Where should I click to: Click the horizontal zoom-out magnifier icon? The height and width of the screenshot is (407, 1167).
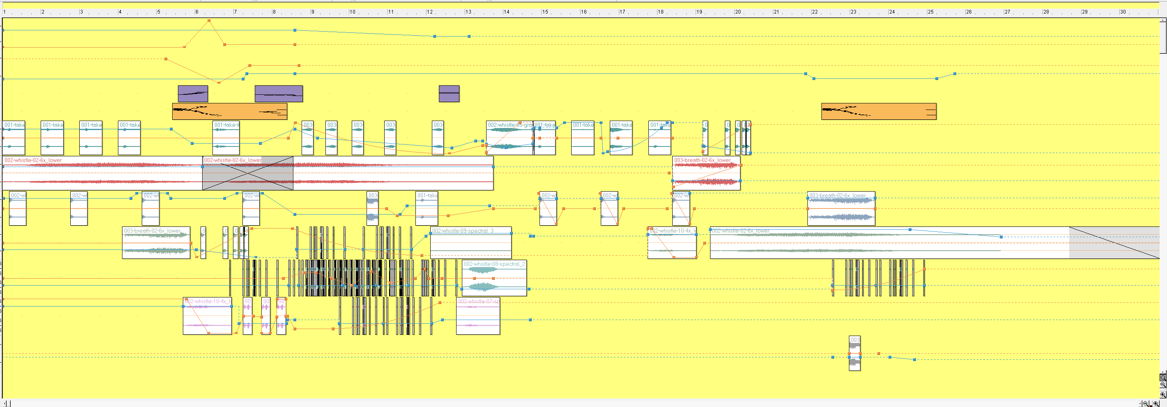coord(1146,403)
